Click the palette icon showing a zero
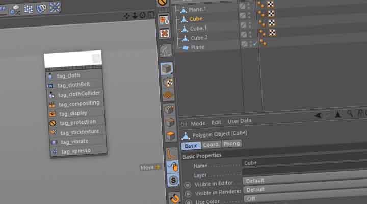367x204 pixels. point(164,20)
